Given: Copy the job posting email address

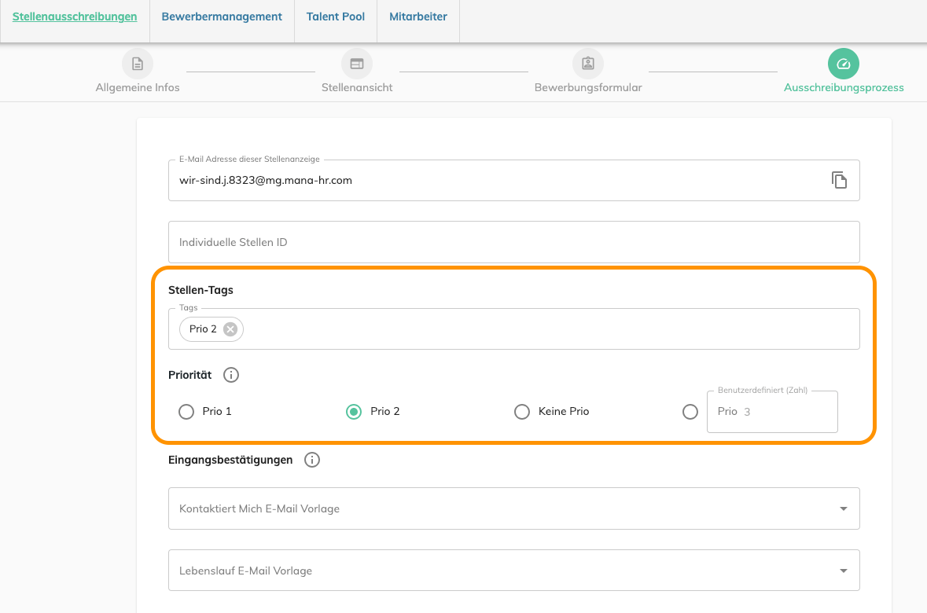Looking at the screenshot, I should coord(839,180).
